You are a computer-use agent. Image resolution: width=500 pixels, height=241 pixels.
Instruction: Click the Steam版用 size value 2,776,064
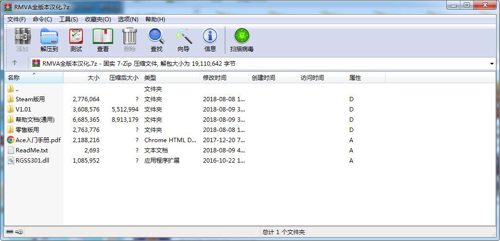86,99
